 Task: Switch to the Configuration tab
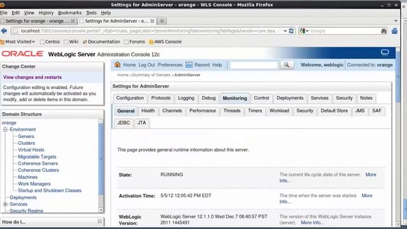[130, 98]
